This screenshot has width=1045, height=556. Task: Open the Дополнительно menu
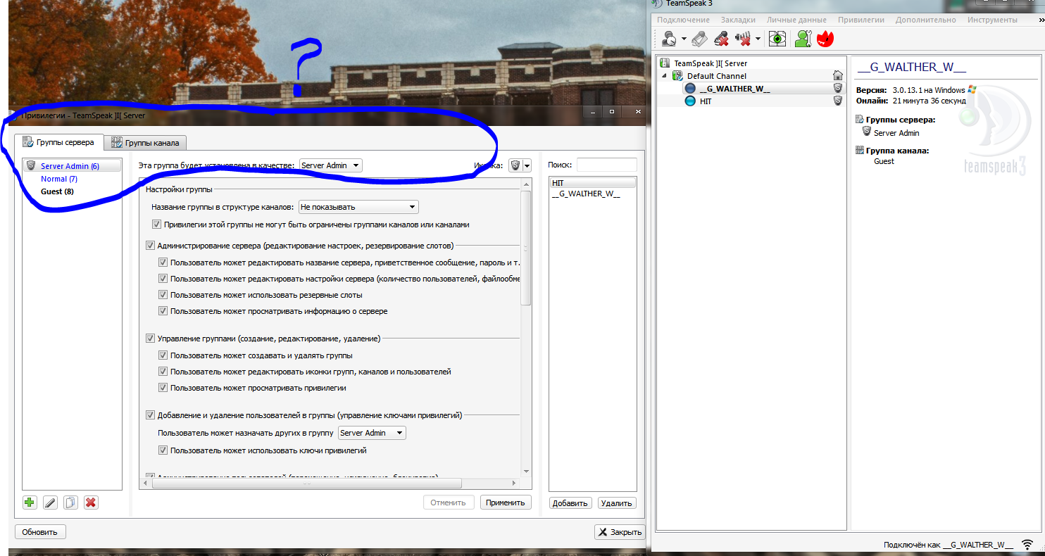(926, 20)
